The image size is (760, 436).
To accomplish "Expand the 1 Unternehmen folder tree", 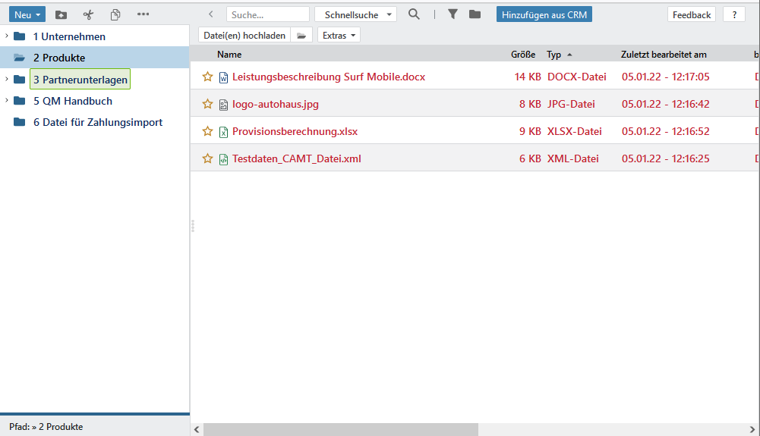I will coord(7,36).
